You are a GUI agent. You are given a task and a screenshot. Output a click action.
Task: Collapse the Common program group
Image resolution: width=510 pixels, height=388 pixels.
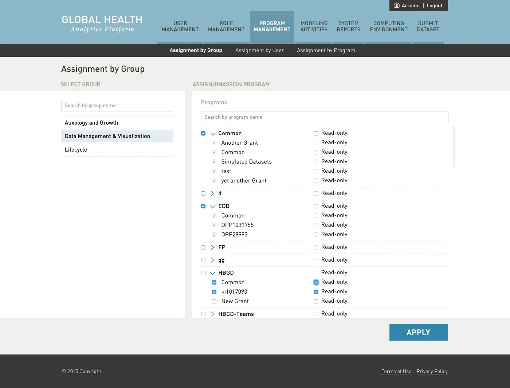coord(212,133)
